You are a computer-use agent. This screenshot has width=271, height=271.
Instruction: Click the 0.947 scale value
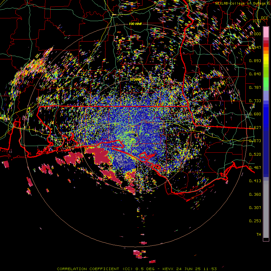click(x=255, y=47)
